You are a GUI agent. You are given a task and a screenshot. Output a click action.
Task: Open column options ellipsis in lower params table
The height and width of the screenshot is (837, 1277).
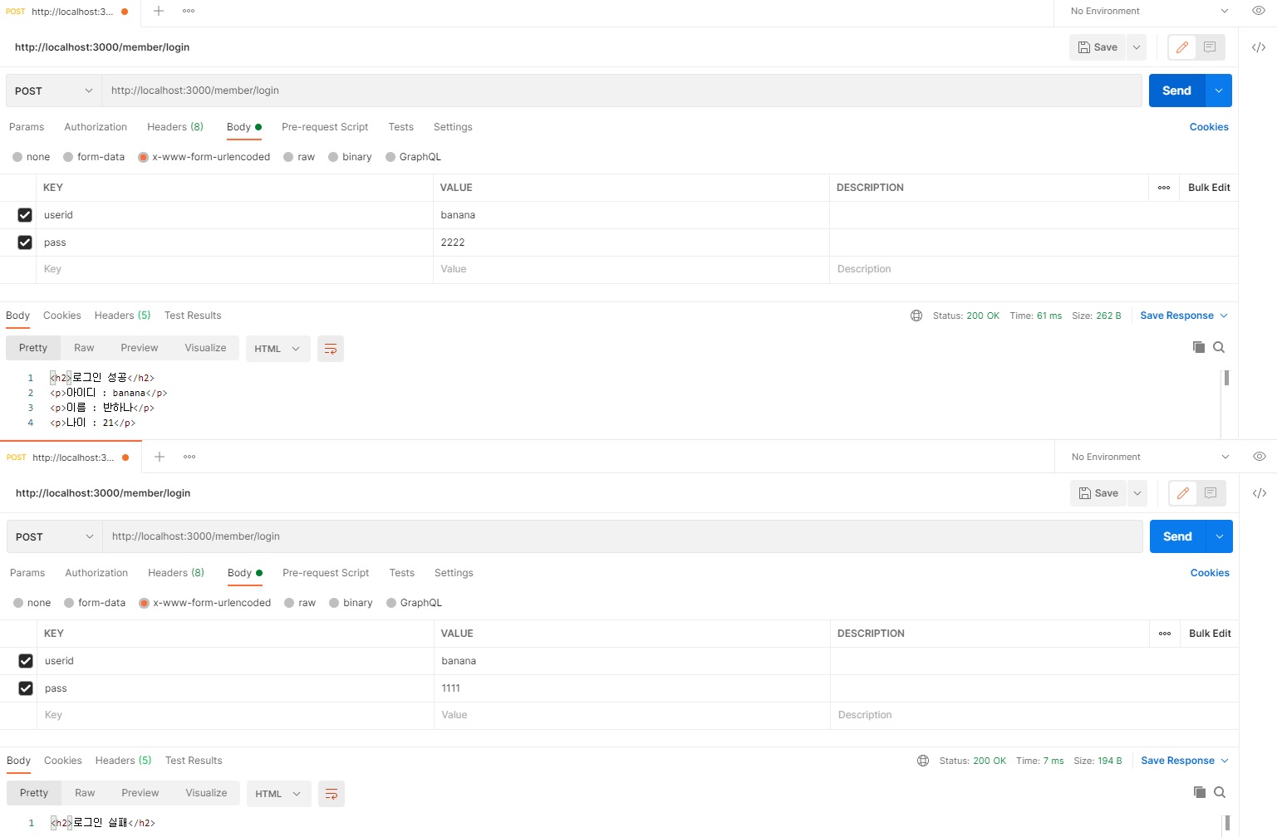click(x=1165, y=634)
